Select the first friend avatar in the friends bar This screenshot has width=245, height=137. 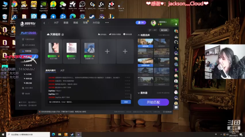pyautogui.click(x=176, y=31)
